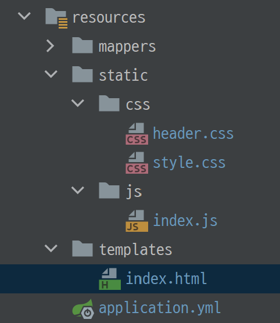Click the mappers folder icon
Screen dimensions: 280x323
(x=82, y=45)
